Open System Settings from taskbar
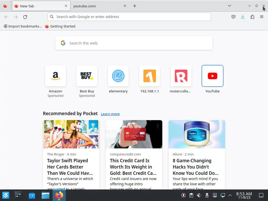 [x=18, y=195]
